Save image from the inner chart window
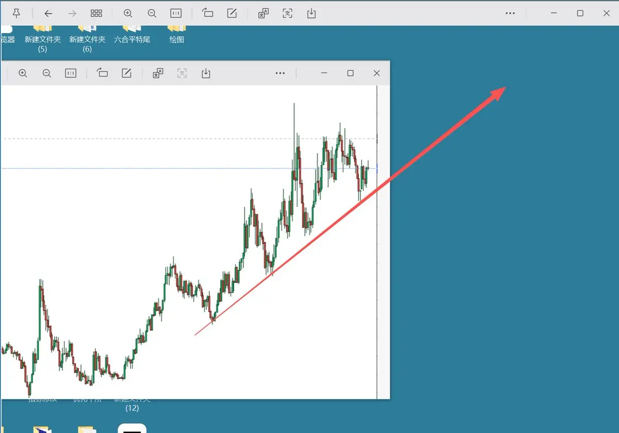Screen dimensions: 619x433 point(206,73)
